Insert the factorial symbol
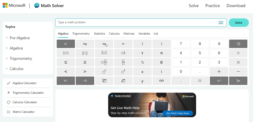Viewport: 253px width, 122px height. [123, 53]
